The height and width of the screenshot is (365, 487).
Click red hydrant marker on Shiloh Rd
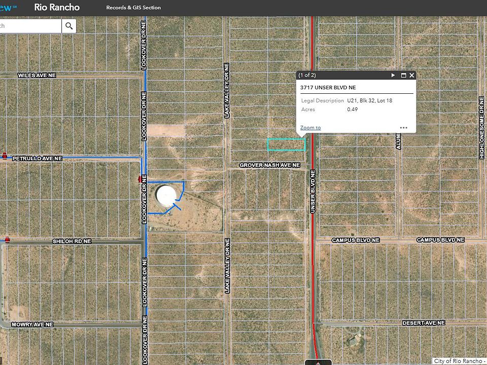tap(7, 239)
